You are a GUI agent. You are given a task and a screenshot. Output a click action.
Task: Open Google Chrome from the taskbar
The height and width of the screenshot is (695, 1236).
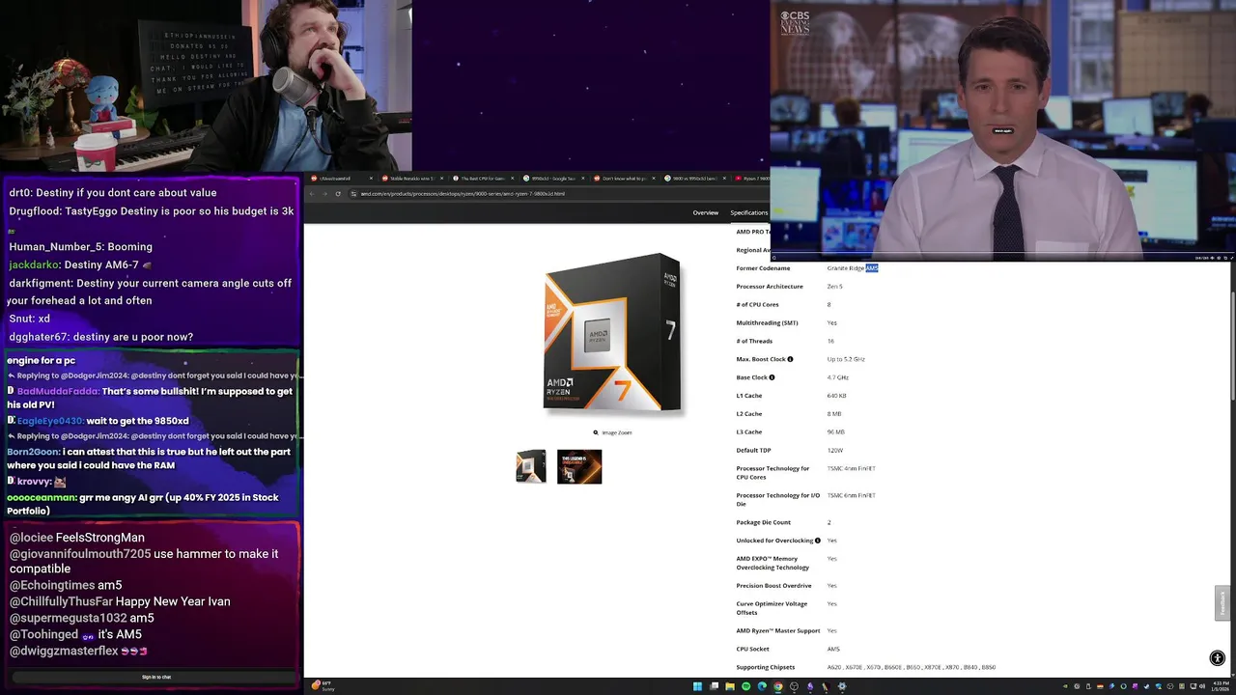[778, 686]
